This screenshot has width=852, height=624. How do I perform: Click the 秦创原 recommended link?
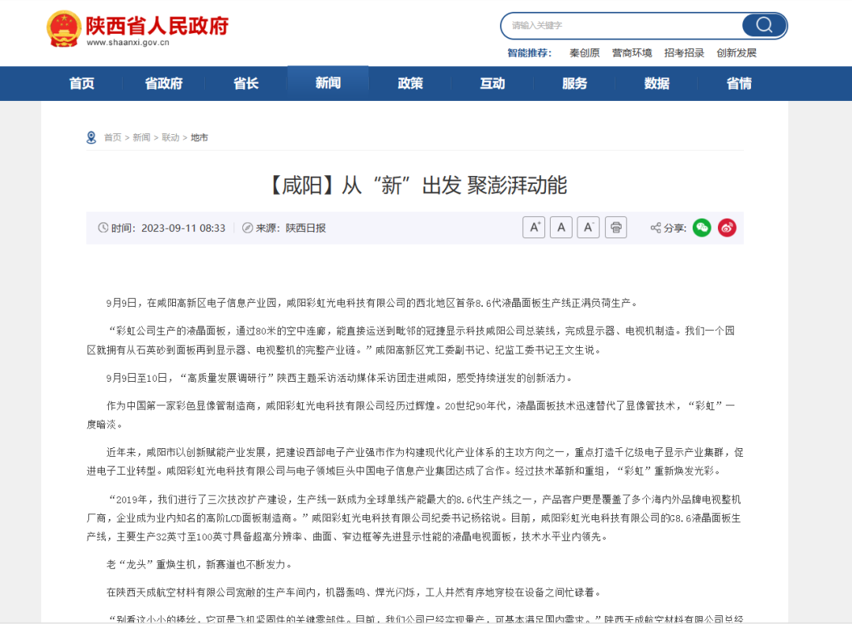pyautogui.click(x=585, y=53)
